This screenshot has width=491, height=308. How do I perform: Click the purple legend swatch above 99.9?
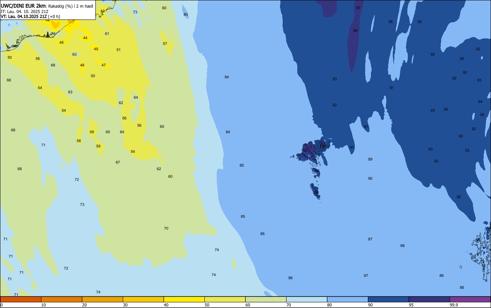pyautogui.click(x=470, y=299)
